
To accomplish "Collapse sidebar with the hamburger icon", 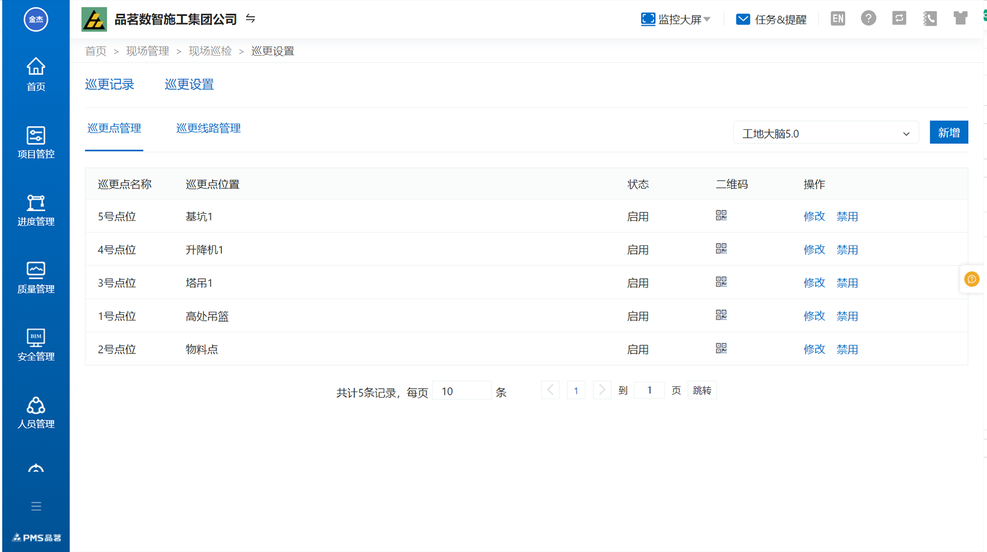I will (36, 506).
